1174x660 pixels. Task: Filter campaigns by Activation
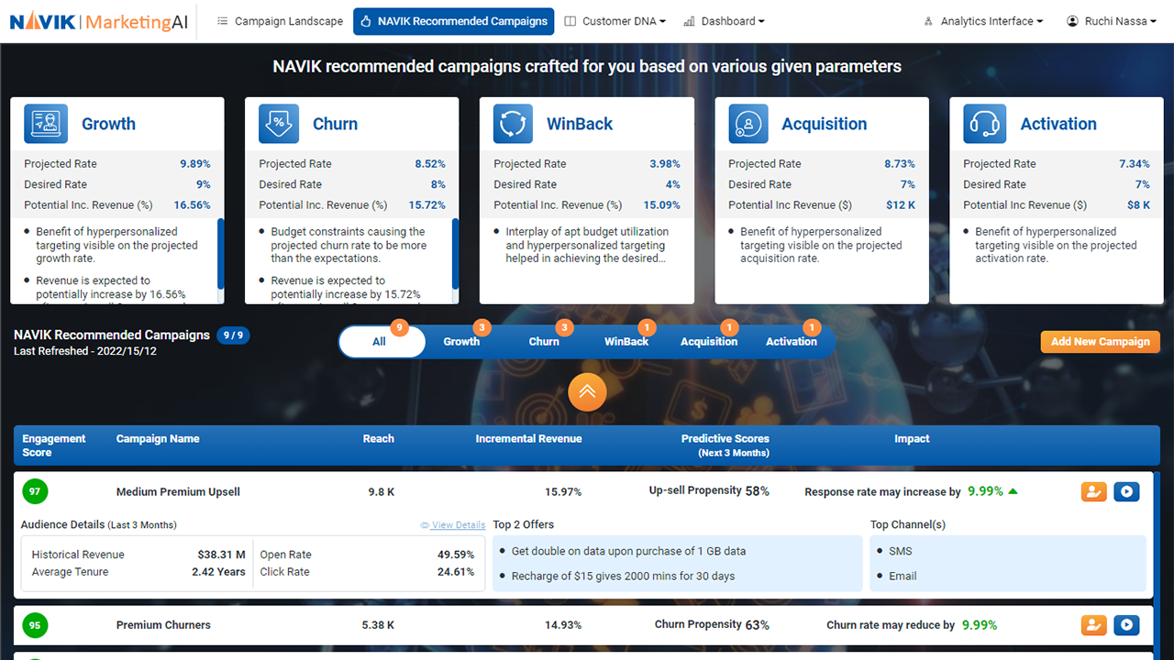(x=792, y=342)
